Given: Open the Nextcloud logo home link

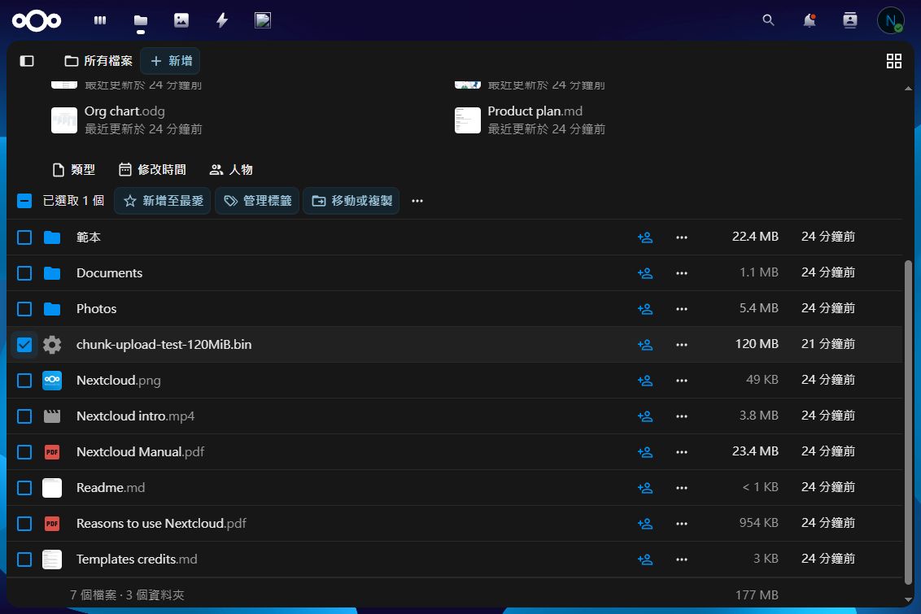Looking at the screenshot, I should pos(37,21).
